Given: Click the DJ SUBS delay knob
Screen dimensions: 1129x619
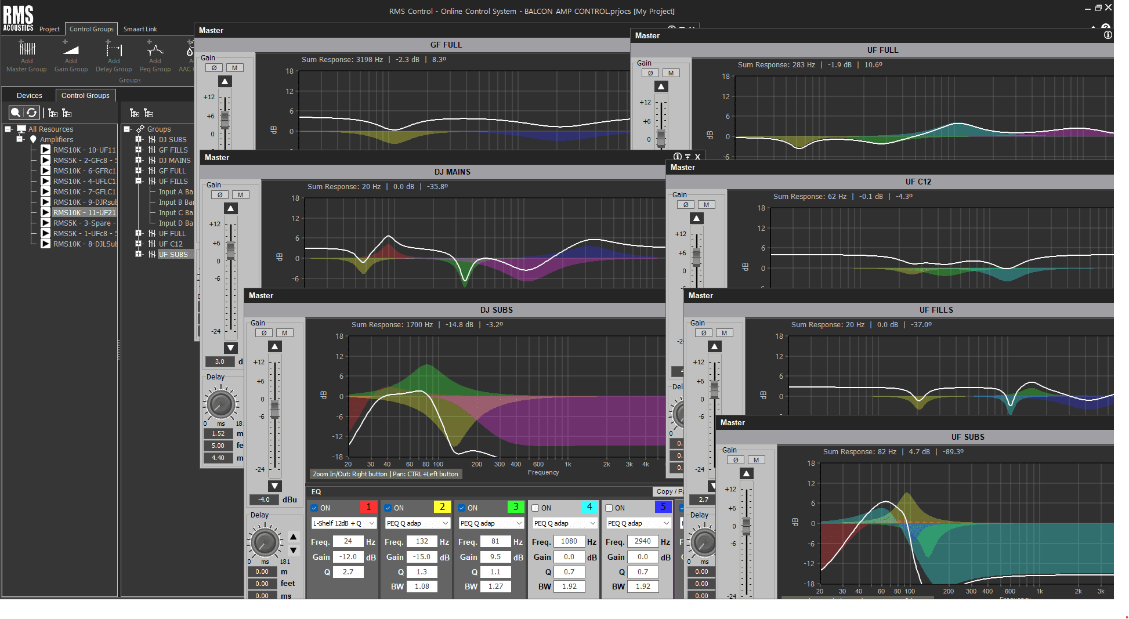Looking at the screenshot, I should [265, 542].
